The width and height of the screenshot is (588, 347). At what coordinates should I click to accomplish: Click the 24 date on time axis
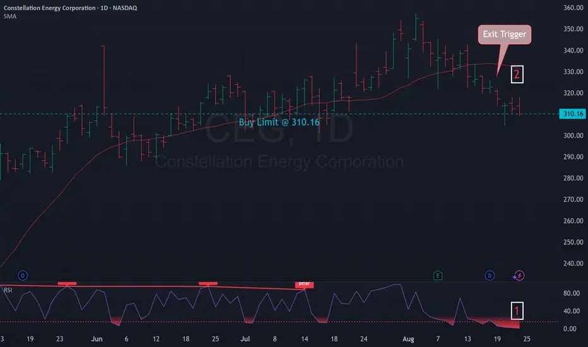(x=364, y=339)
